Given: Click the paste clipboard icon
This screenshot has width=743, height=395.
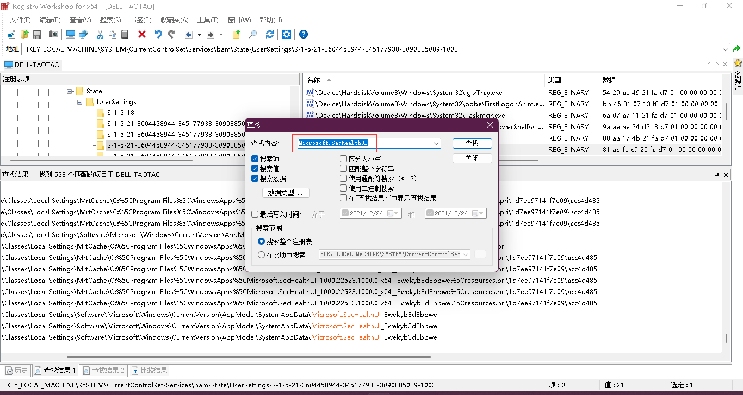Looking at the screenshot, I should 125,34.
